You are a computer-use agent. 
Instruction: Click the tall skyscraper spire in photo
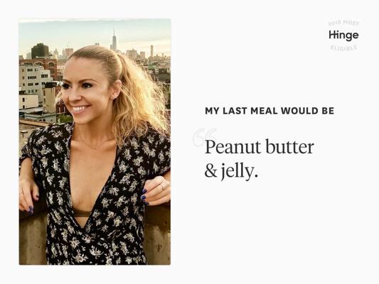tap(114, 40)
